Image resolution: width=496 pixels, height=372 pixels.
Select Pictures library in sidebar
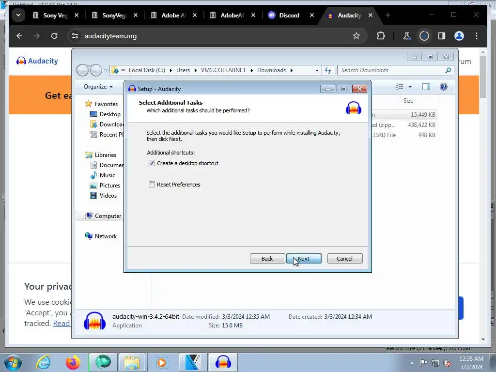point(105,186)
